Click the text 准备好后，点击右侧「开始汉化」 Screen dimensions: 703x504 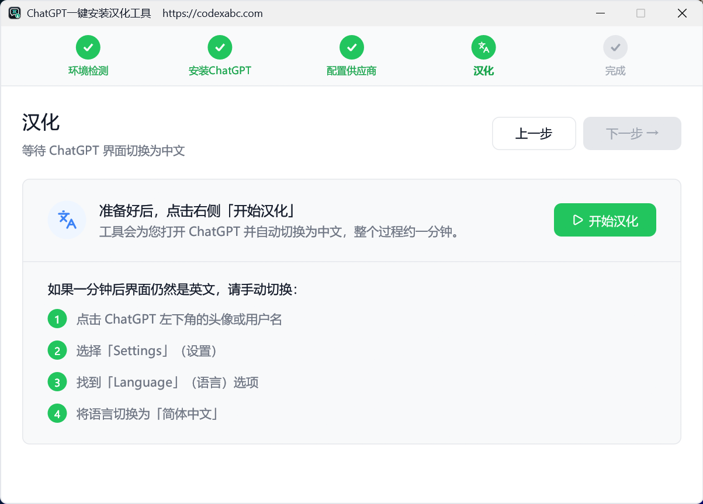pyautogui.click(x=196, y=211)
